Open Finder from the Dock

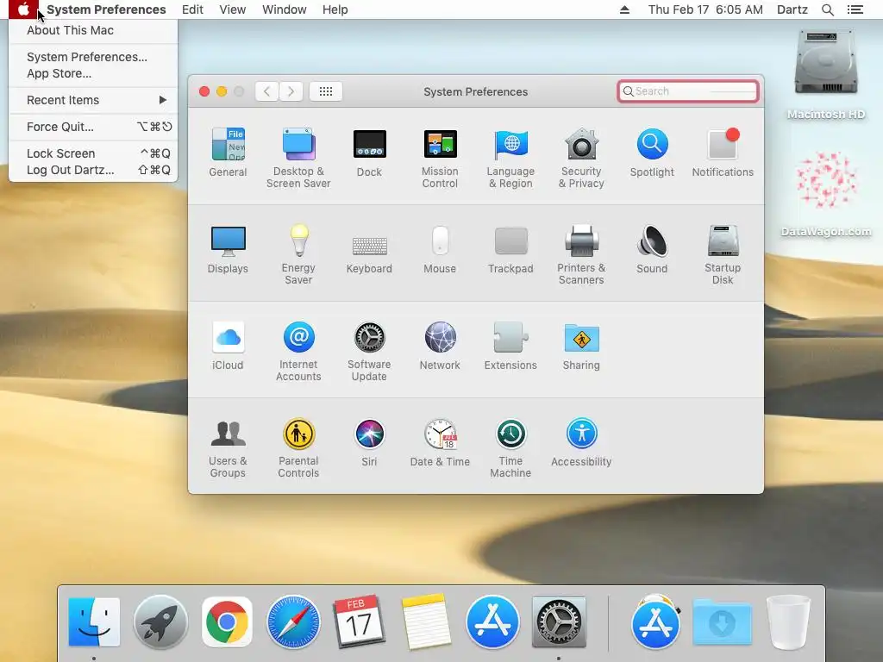(94, 622)
